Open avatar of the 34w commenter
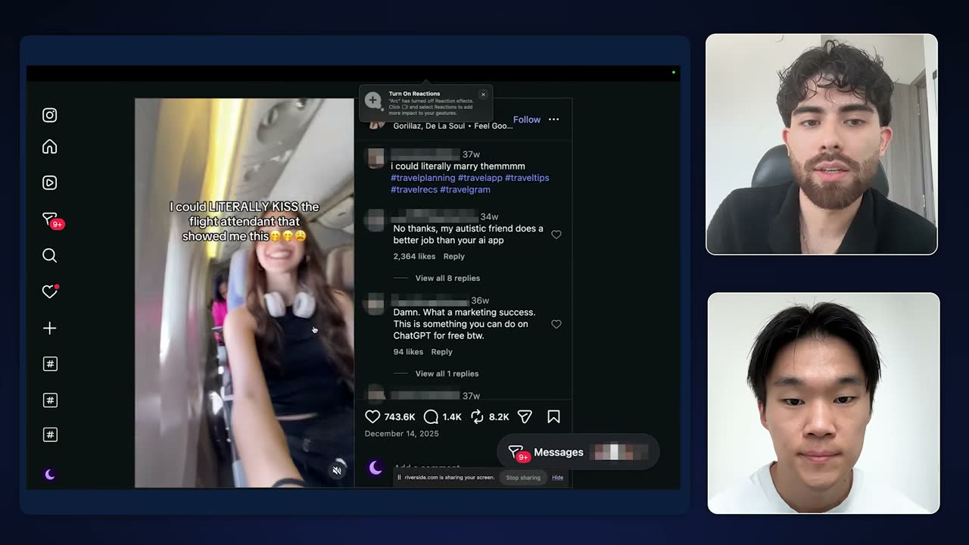Screen dimensions: 969x545 pos(375,220)
